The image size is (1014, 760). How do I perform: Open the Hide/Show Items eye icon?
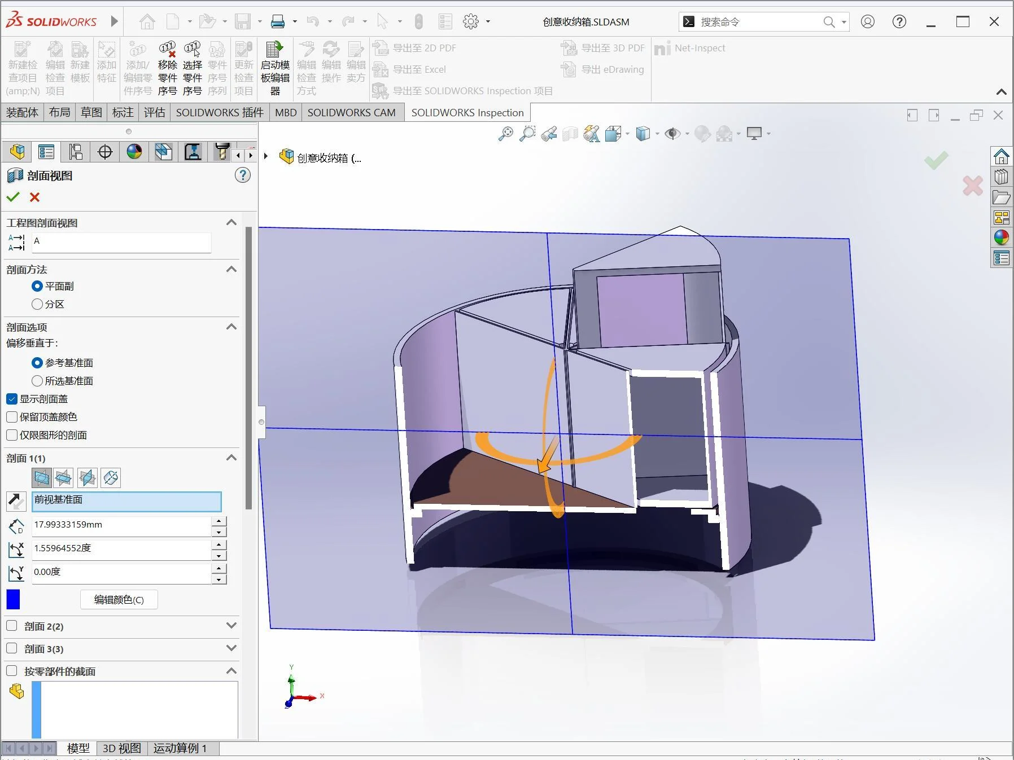point(673,134)
